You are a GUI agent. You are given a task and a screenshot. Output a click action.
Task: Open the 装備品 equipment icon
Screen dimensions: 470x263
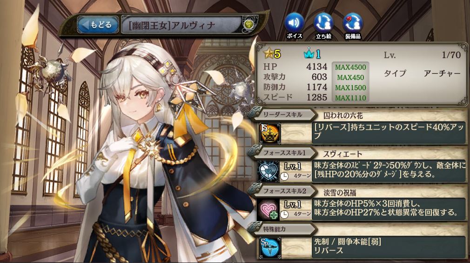[353, 26]
